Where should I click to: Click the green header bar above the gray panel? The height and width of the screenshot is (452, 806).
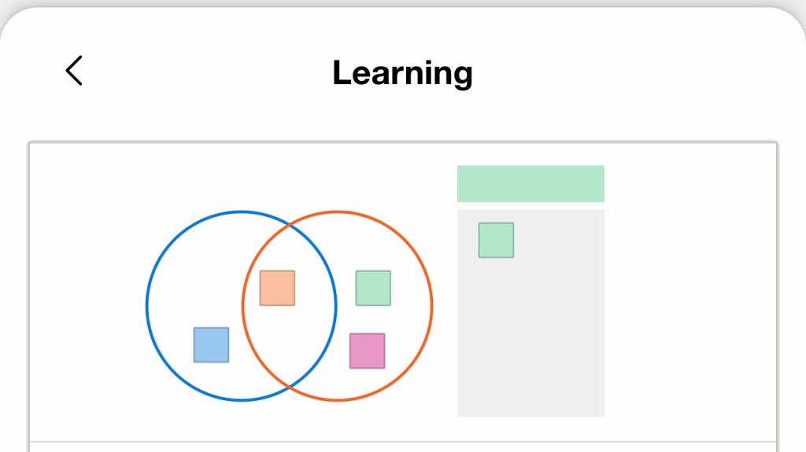531,183
